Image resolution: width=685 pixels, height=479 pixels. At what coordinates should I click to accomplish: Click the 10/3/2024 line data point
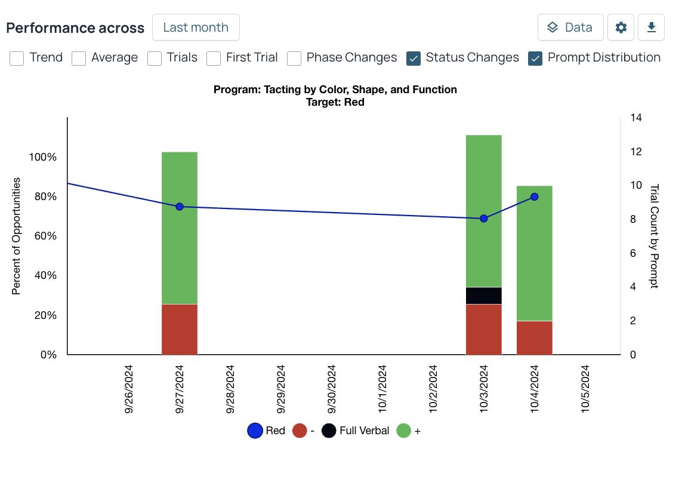click(484, 219)
